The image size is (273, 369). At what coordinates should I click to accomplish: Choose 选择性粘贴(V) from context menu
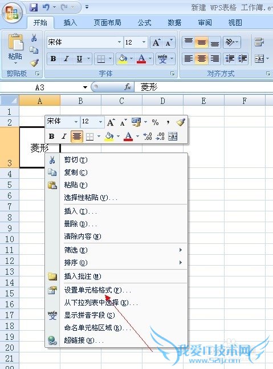click(x=116, y=198)
